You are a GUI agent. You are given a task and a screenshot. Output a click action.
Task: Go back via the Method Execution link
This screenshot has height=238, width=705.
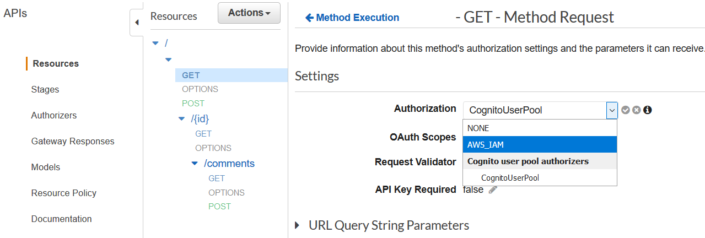(352, 18)
